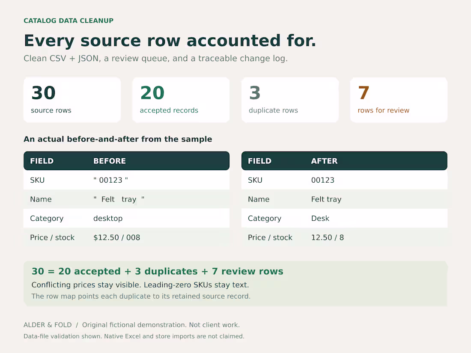Select the cleaned name 'Felt tray'
Image resolution: width=471 pixels, height=353 pixels.
[x=326, y=199]
